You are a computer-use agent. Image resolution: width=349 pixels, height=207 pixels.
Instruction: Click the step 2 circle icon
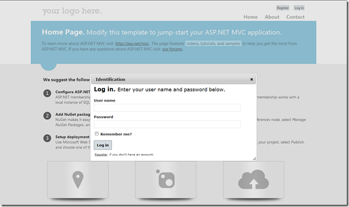(x=47, y=116)
